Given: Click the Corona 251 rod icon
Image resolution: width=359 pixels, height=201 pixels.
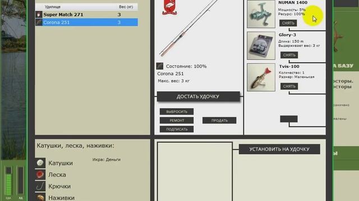Looking at the screenshot, I should (39, 22).
